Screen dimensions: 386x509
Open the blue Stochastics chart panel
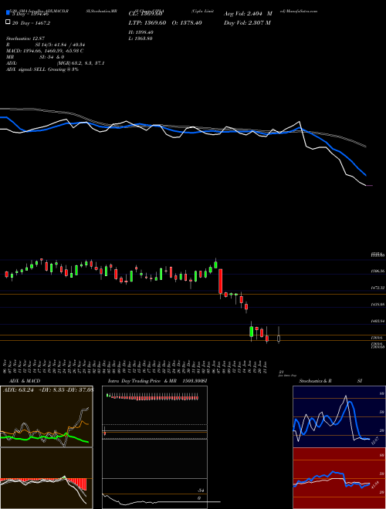(339, 416)
